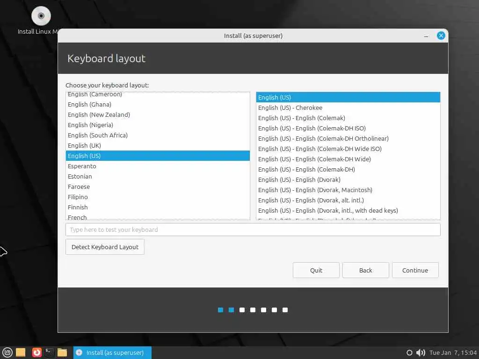Select English (US) - English (Colemak) variant

348,118
